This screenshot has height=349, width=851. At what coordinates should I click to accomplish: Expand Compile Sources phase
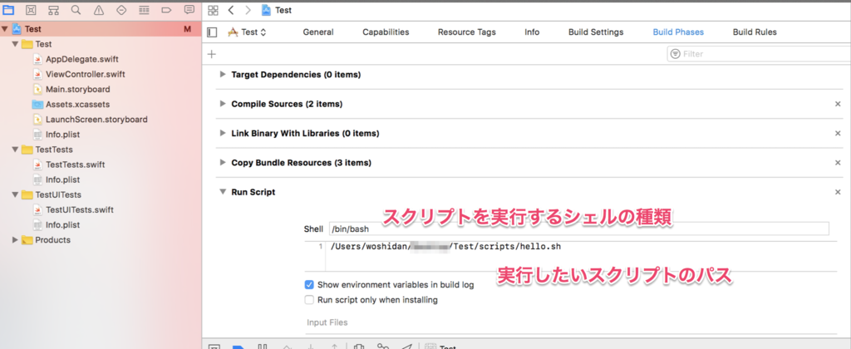(223, 104)
